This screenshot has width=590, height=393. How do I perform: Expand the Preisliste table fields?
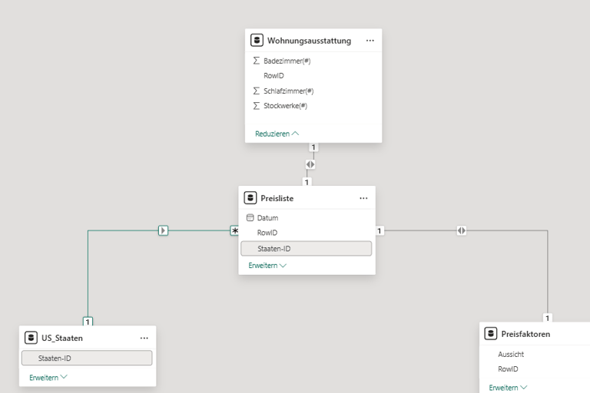(x=267, y=266)
